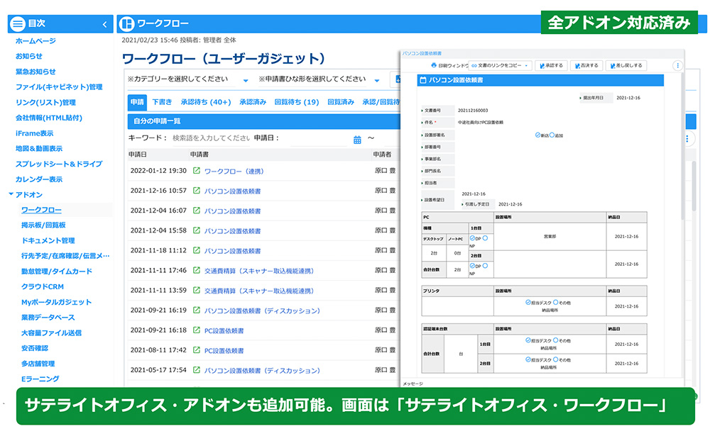The image size is (710, 431).
Task: Click the 否決する button
Action: point(586,66)
